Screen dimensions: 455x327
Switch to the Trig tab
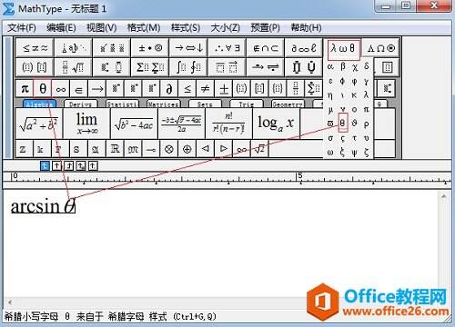(x=247, y=104)
